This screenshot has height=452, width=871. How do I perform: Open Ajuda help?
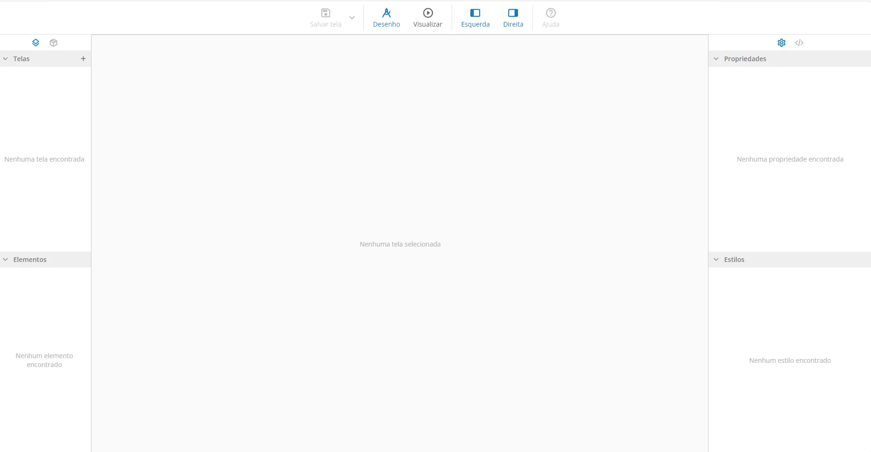pos(551,18)
